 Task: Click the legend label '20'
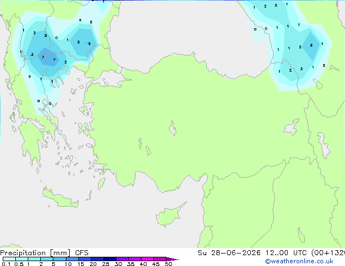(93, 264)
